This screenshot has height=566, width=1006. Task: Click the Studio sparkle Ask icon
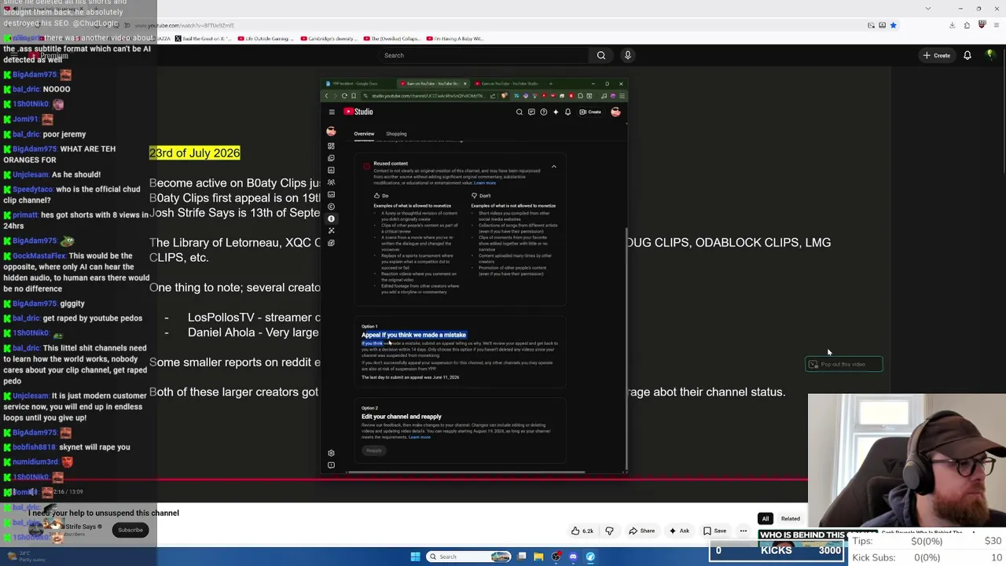(x=556, y=112)
